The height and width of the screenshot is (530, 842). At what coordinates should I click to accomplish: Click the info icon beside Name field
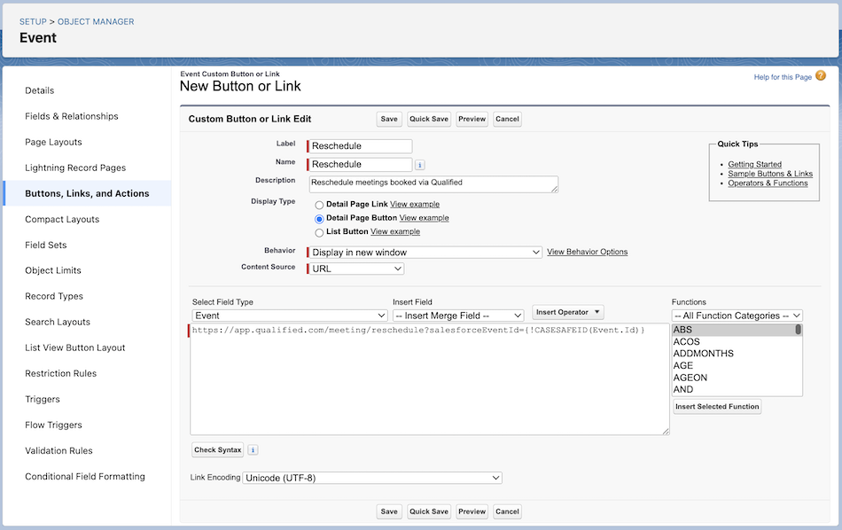tap(420, 165)
